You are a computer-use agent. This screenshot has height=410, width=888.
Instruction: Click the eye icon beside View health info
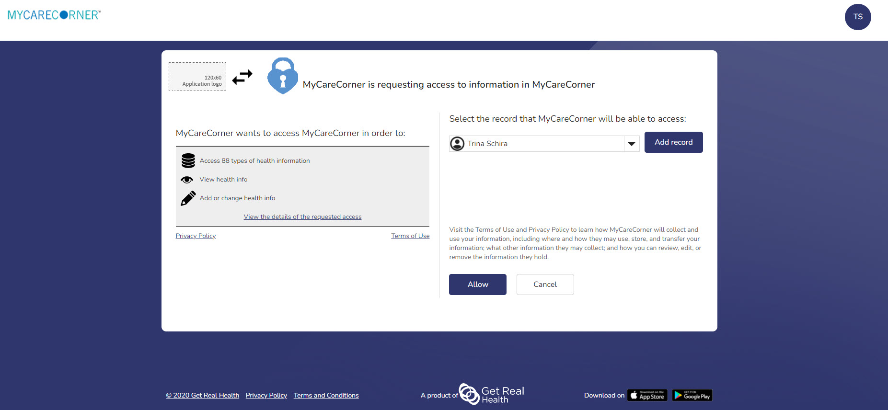187,180
